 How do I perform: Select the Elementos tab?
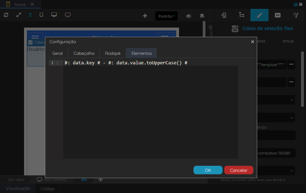coord(142,53)
